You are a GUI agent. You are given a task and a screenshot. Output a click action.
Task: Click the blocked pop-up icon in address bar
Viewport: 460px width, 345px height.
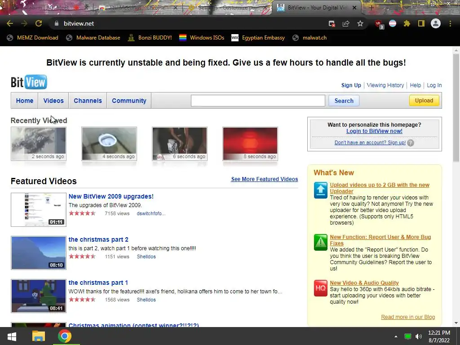point(332,24)
